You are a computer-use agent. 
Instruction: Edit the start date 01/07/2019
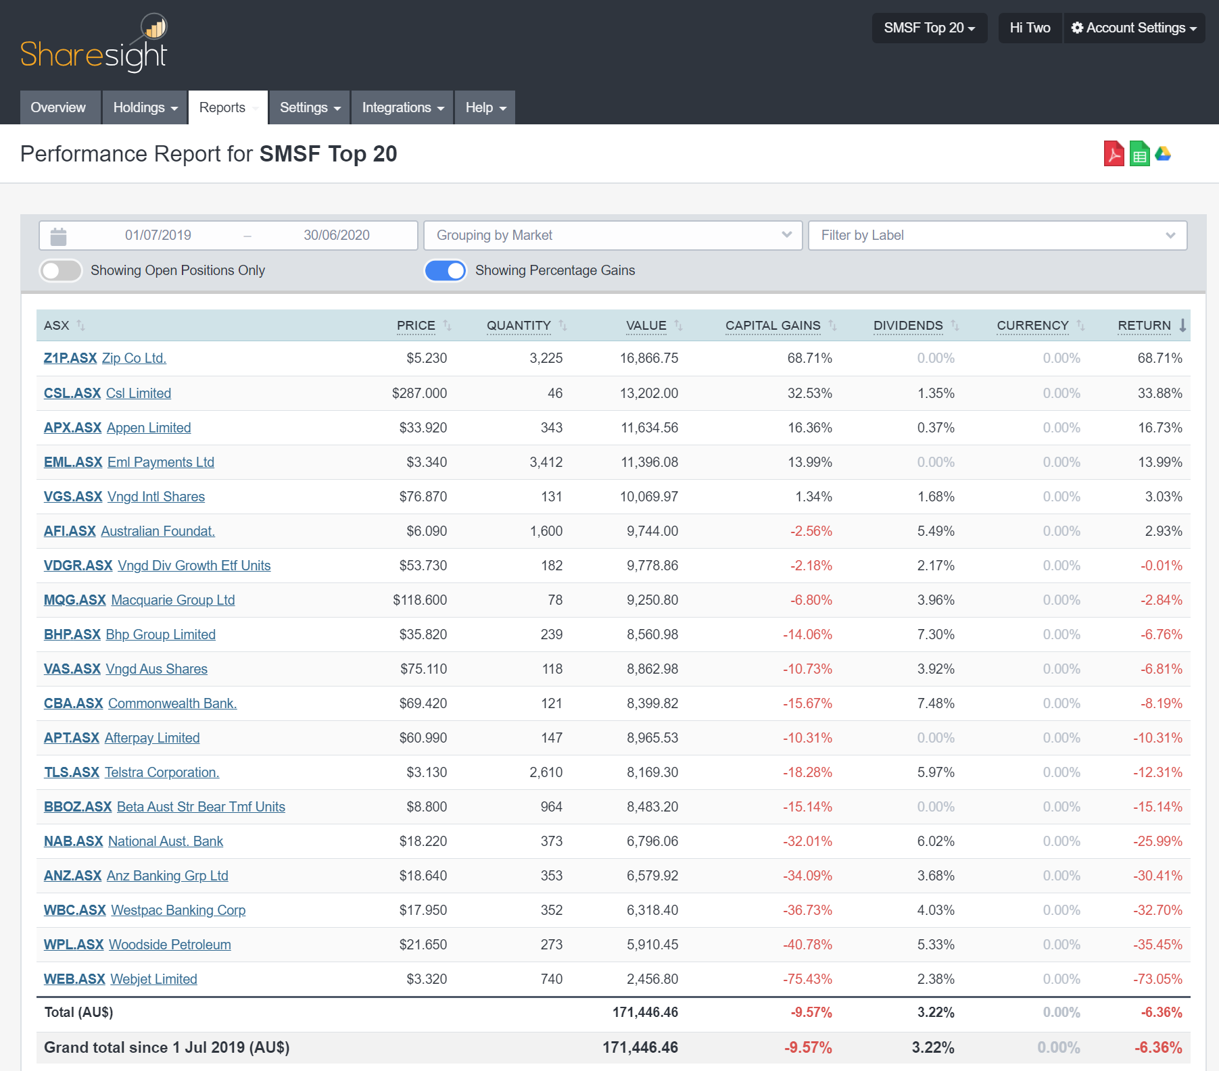(x=158, y=236)
